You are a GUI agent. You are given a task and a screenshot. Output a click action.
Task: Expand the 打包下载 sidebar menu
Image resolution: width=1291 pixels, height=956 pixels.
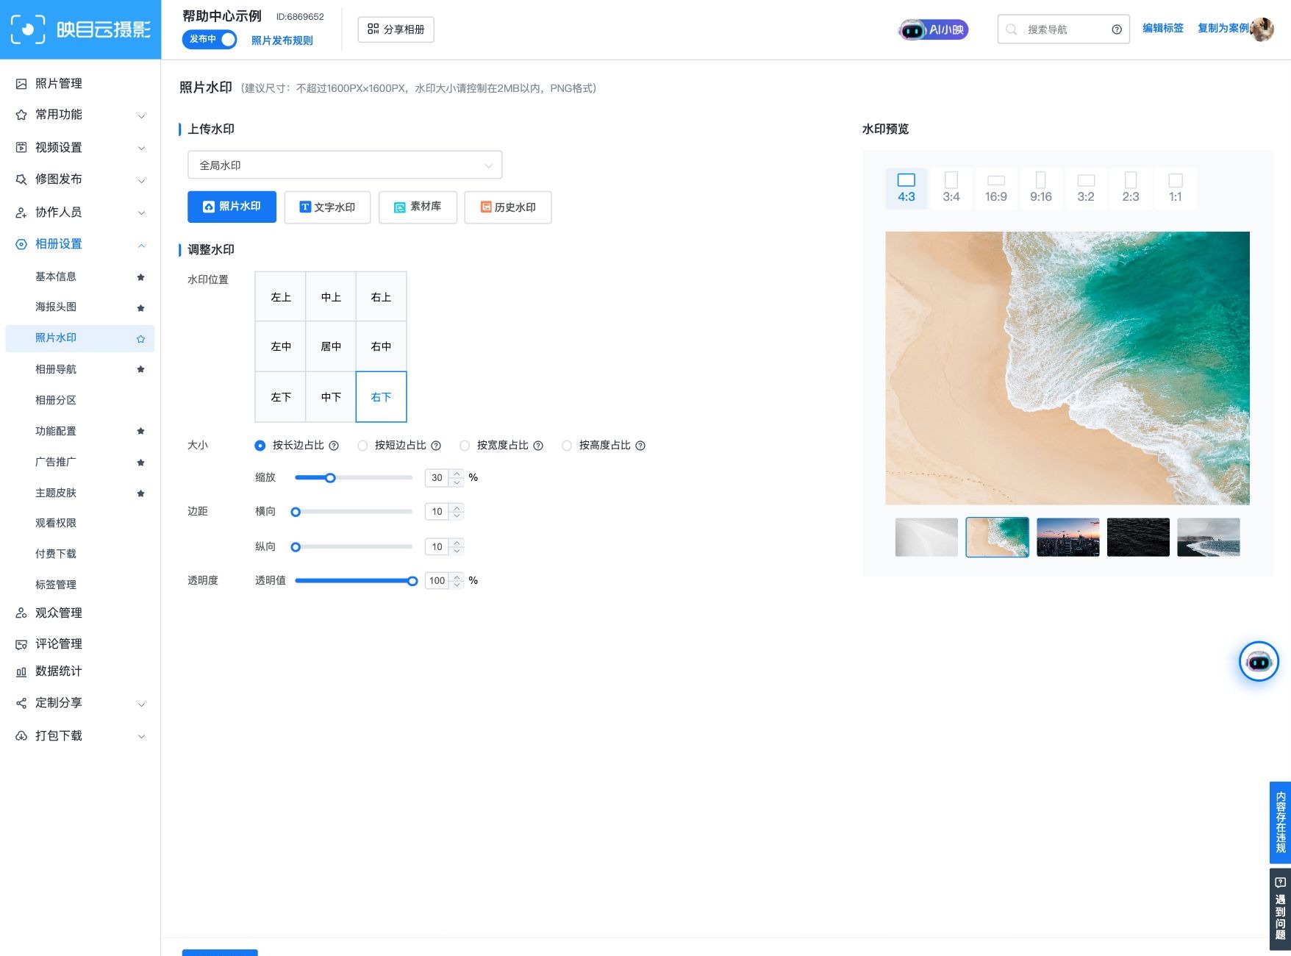pos(80,735)
